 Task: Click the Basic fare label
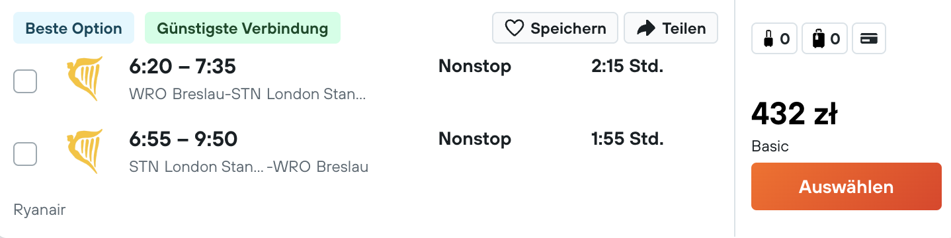(770, 147)
